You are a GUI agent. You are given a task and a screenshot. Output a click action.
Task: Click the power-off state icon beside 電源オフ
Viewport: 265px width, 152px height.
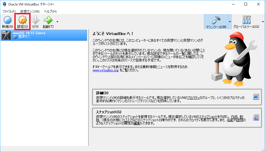point(15,37)
